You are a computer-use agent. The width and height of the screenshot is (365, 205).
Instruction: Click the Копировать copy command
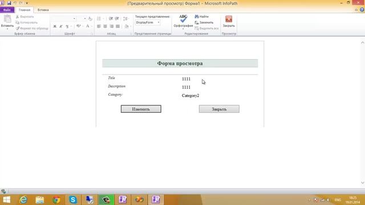(27, 23)
